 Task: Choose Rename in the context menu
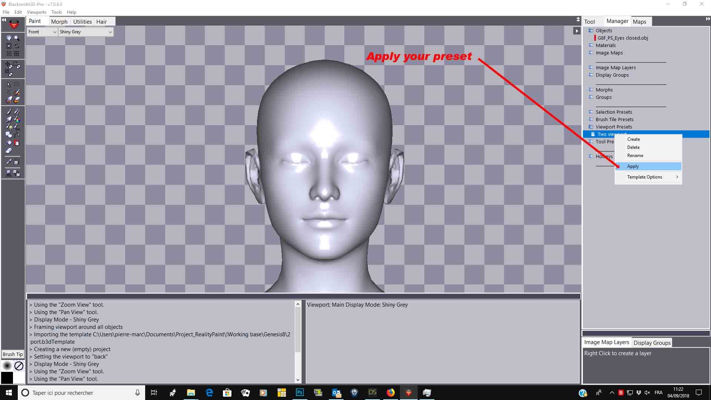(x=648, y=156)
